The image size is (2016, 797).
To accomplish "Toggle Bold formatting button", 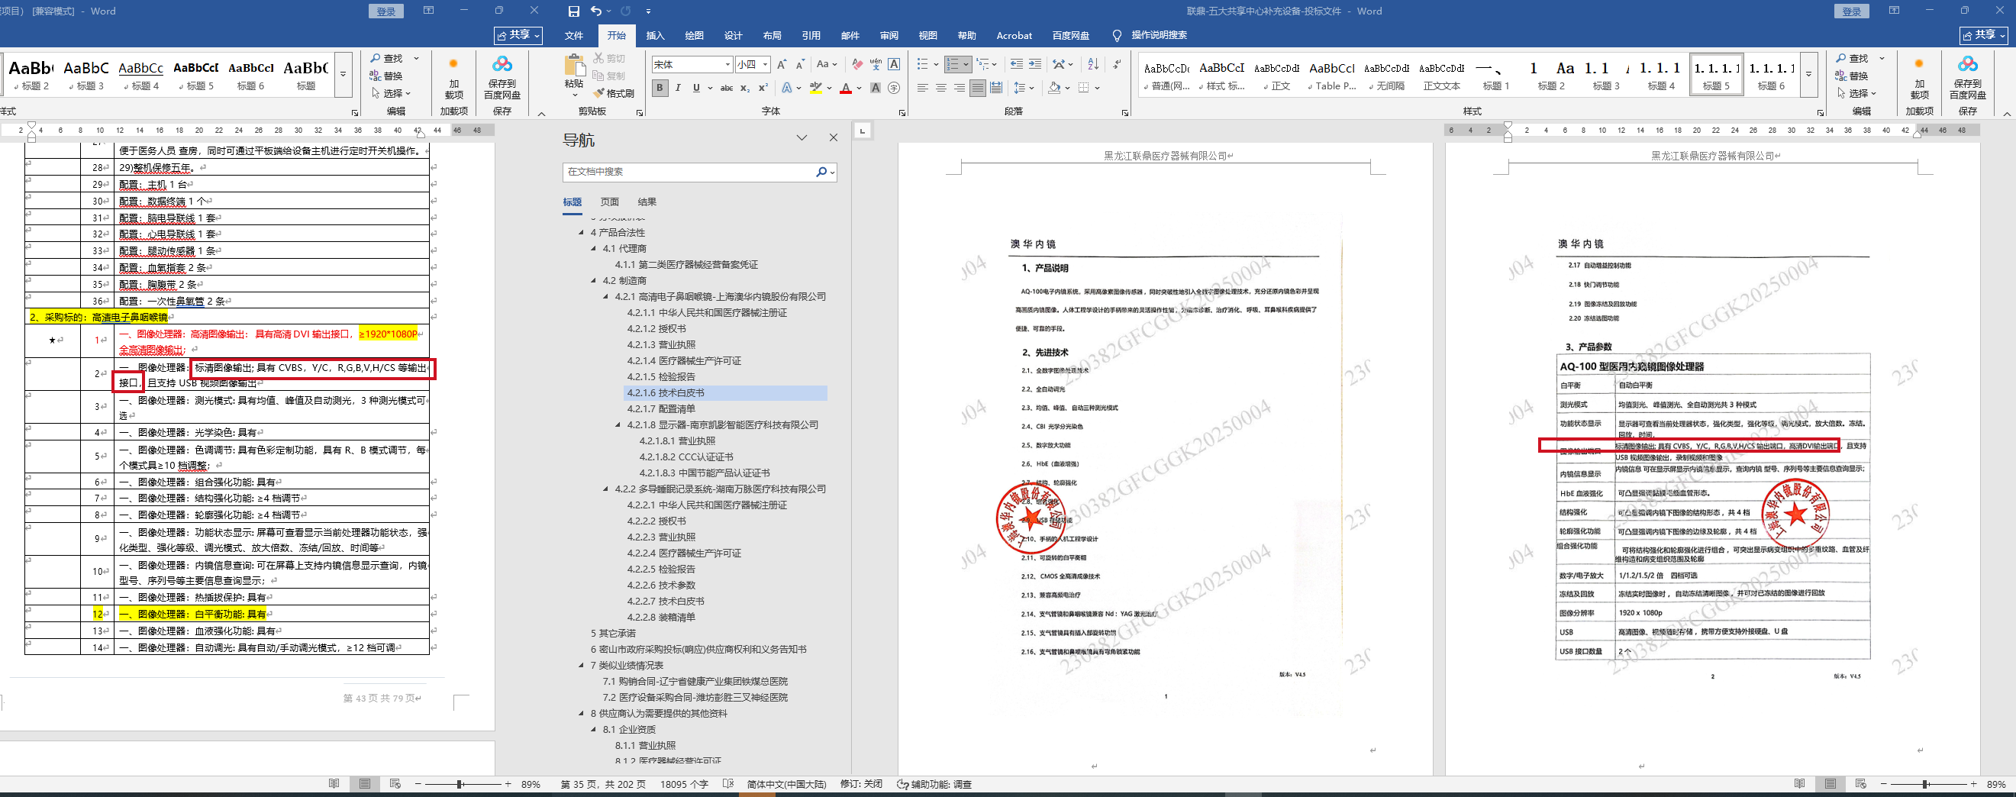I will (x=660, y=88).
